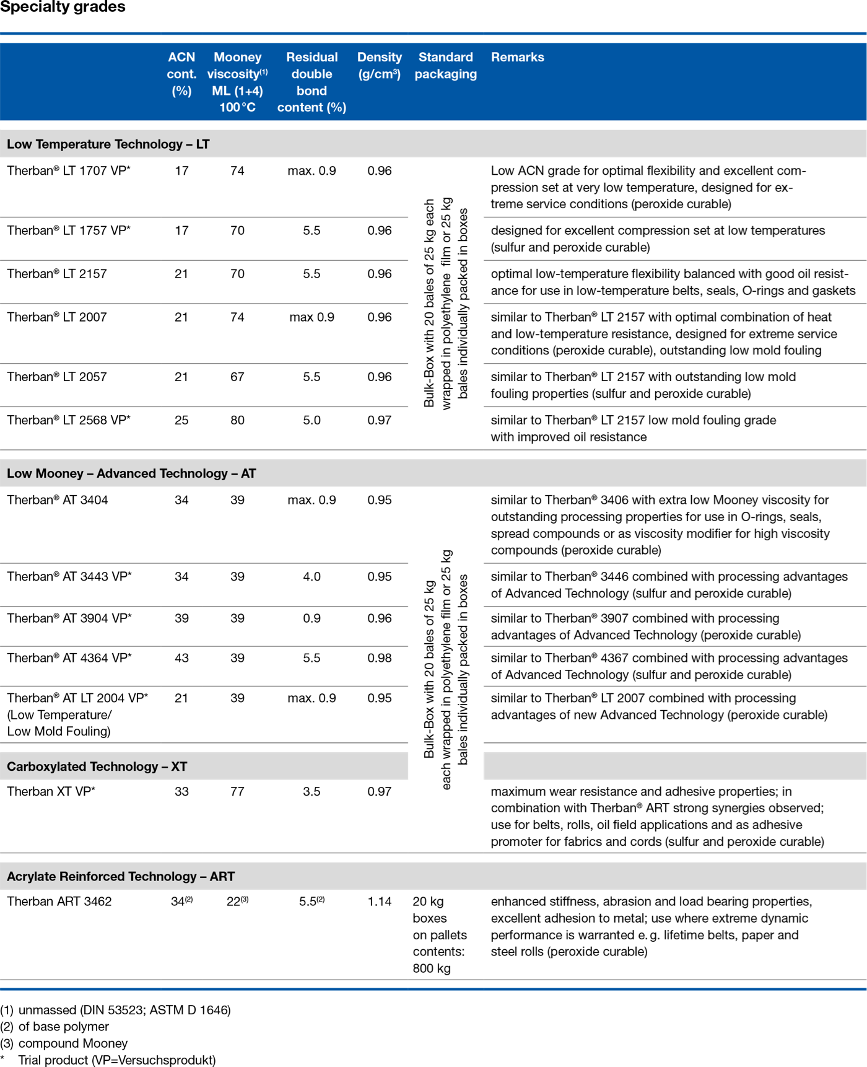Click 'Residual double bond content (%)' header
867x1067 pixels.
pos(312,82)
